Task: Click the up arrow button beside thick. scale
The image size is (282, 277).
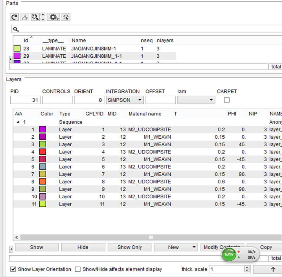Action: pyautogui.click(x=273, y=269)
